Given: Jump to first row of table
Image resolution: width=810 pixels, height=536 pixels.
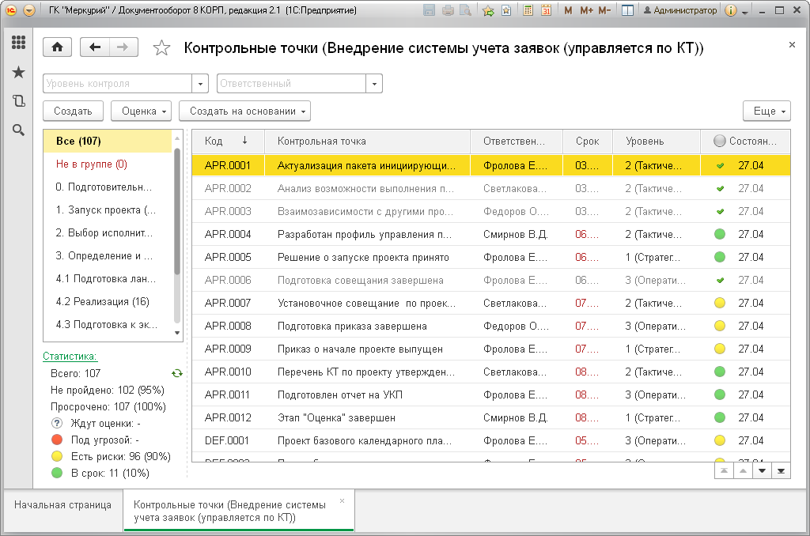Looking at the screenshot, I should (725, 470).
